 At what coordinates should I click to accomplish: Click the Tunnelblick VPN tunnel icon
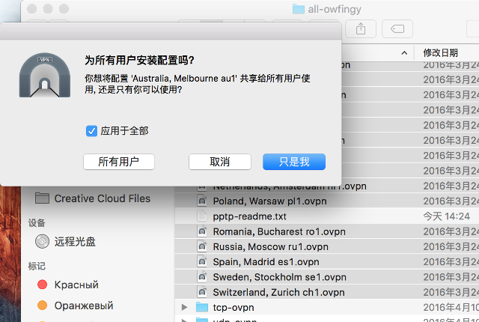45,75
